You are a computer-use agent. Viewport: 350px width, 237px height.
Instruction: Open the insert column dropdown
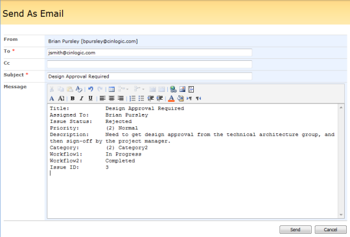tap(139, 89)
